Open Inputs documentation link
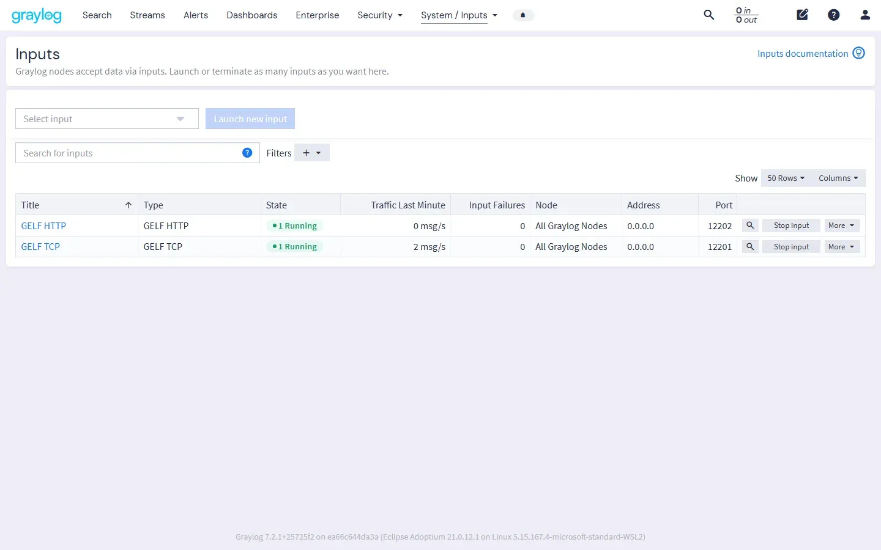This screenshot has height=550, width=881. 803,53
